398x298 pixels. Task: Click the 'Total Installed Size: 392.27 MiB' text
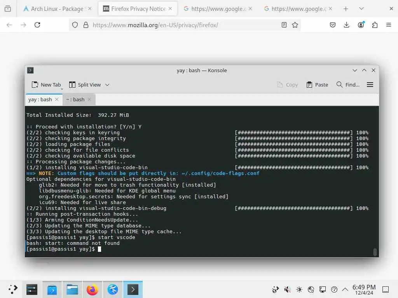point(78,115)
